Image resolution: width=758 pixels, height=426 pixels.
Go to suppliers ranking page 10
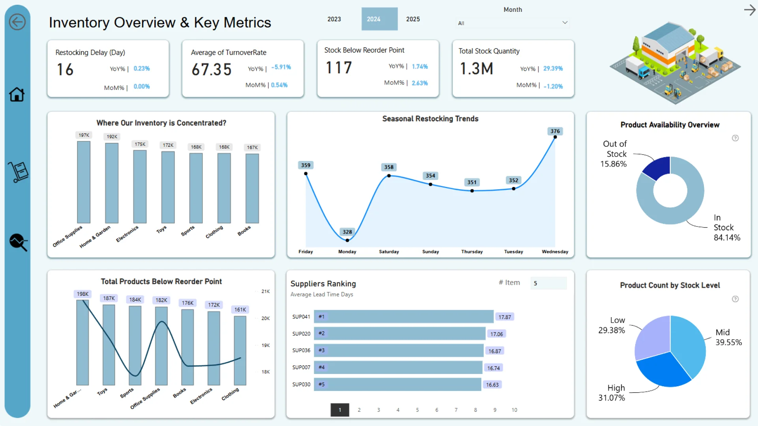point(514,410)
